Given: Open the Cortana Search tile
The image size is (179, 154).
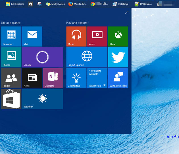Looking at the screenshot, I should point(43,57).
